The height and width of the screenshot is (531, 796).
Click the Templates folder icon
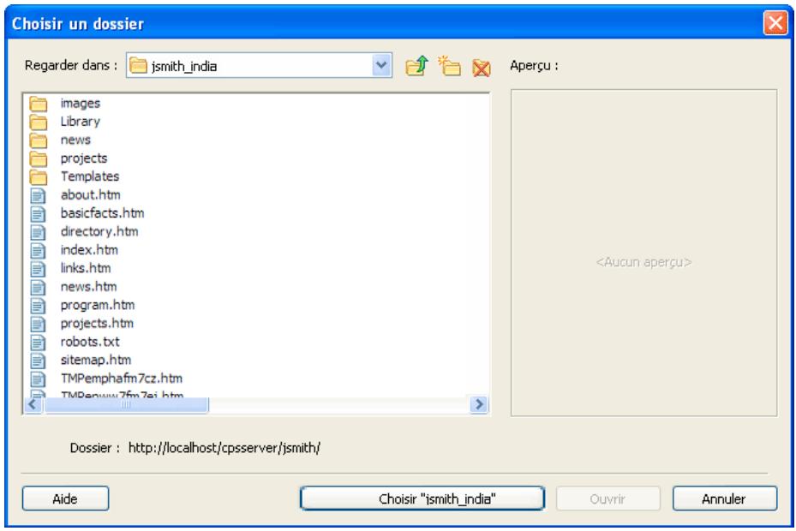(x=37, y=176)
